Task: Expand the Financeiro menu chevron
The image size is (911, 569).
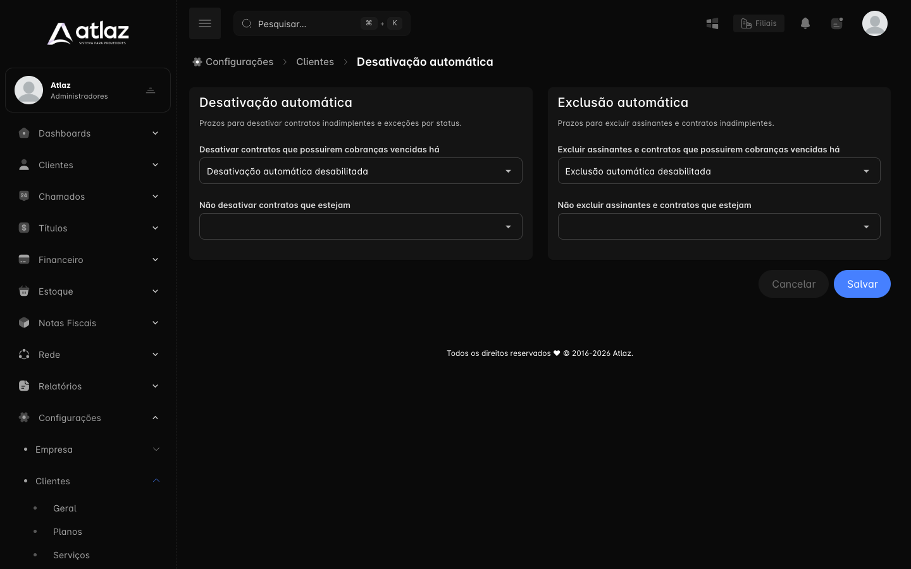Action: click(x=155, y=259)
